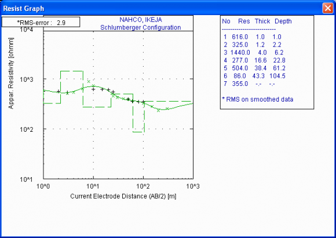
Task: Click the 10^2 label on the distance axis
Action: [143, 186]
